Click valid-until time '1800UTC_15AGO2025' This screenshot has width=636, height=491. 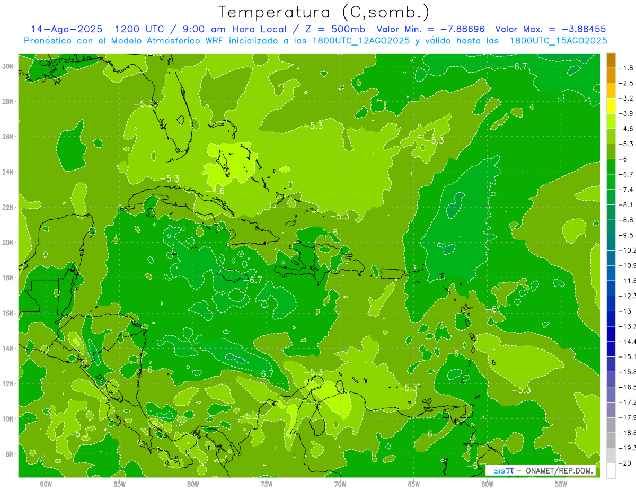click(558, 41)
